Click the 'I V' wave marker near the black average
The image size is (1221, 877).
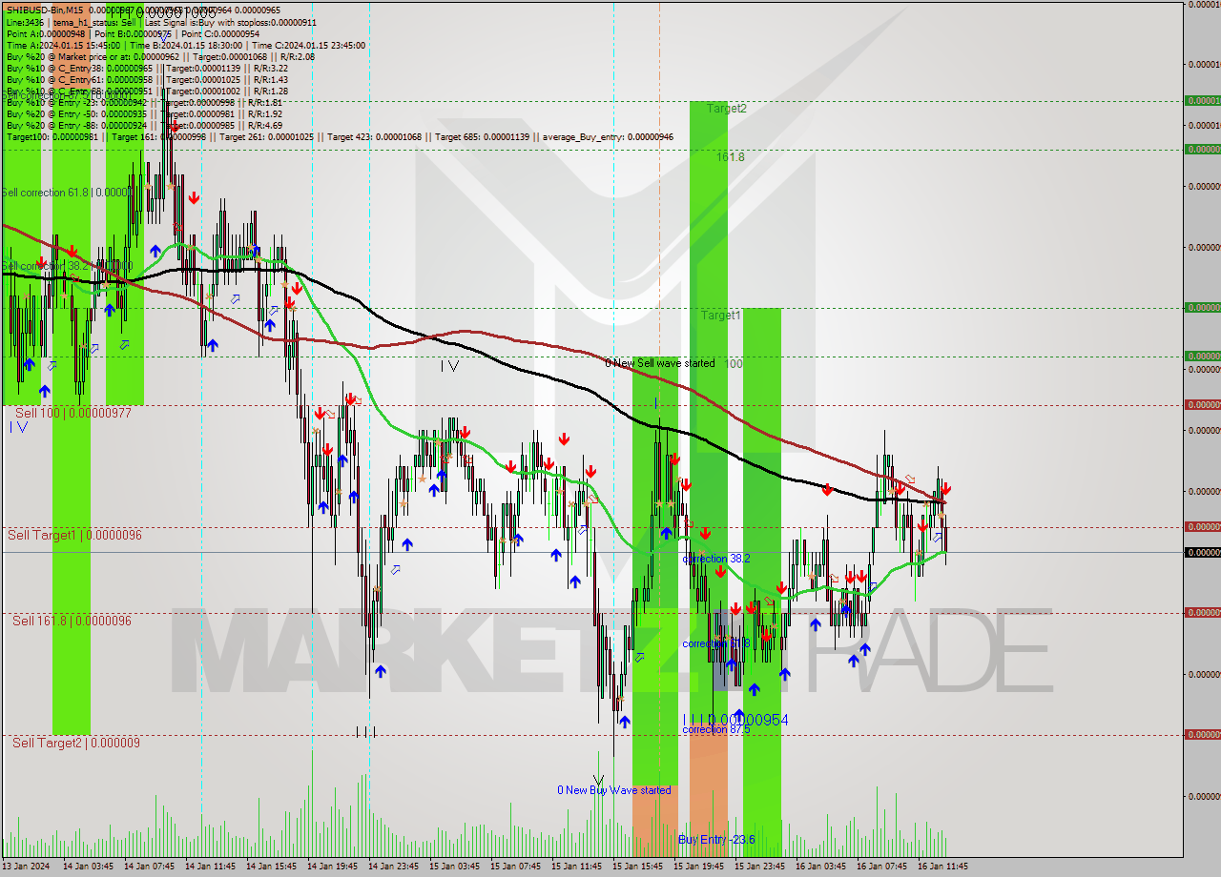(x=449, y=366)
